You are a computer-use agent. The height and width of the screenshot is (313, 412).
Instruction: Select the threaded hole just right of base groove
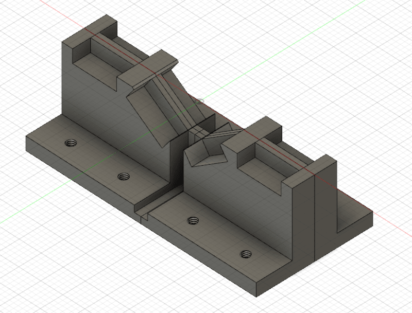coord(193,220)
